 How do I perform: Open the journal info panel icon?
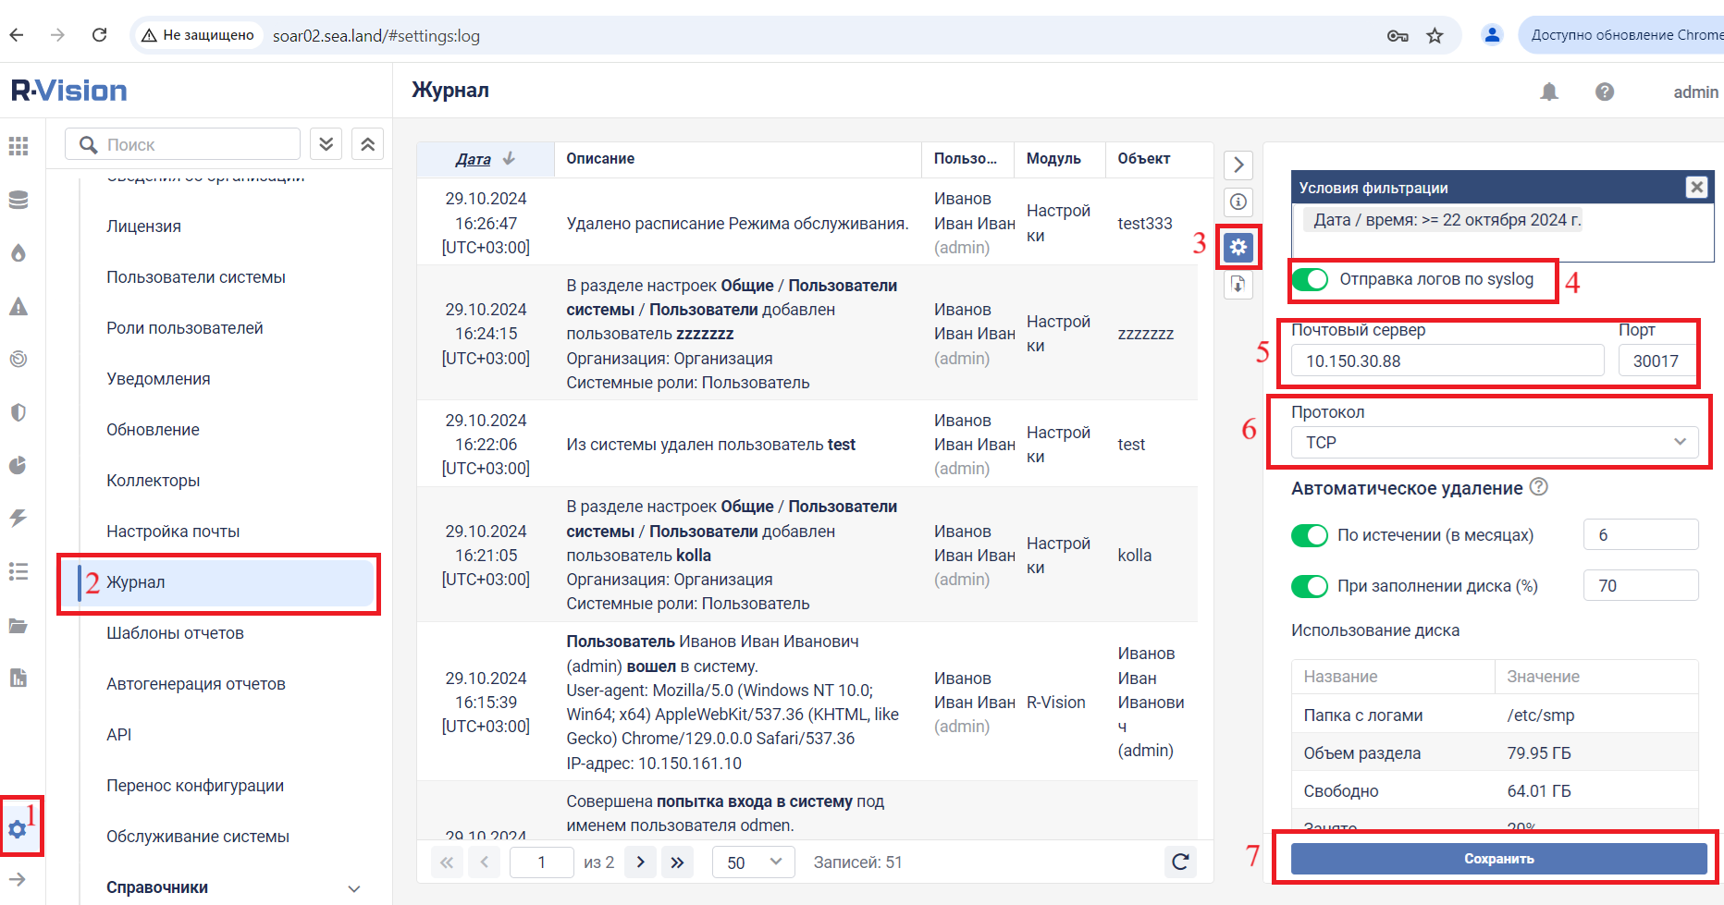point(1238,202)
